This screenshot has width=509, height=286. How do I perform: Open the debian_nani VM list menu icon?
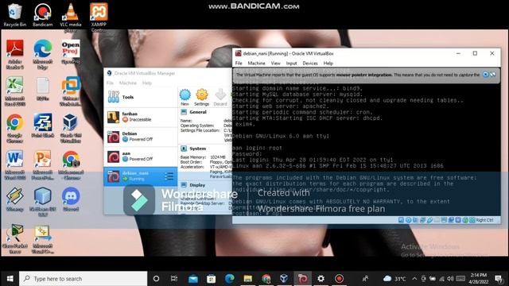[x=169, y=176]
